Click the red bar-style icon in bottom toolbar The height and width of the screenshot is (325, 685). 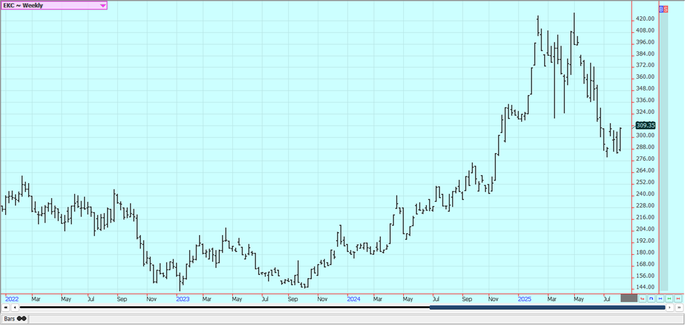click(x=642, y=298)
